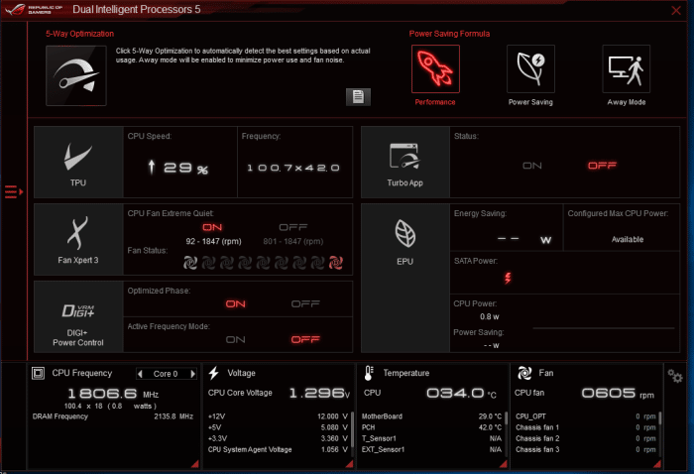Image resolution: width=694 pixels, height=474 pixels.
Task: Select Away Mode icon
Action: (x=627, y=69)
